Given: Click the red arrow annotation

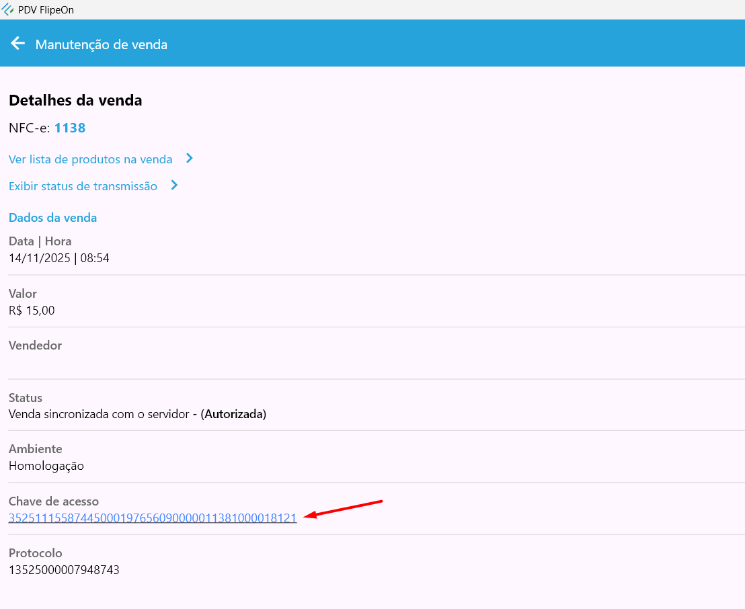Looking at the screenshot, I should point(344,509).
